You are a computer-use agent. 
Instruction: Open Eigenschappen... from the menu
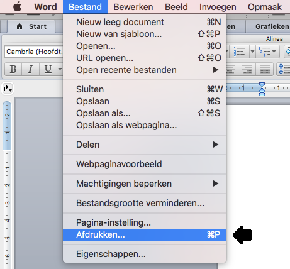pyautogui.click(x=145, y=254)
